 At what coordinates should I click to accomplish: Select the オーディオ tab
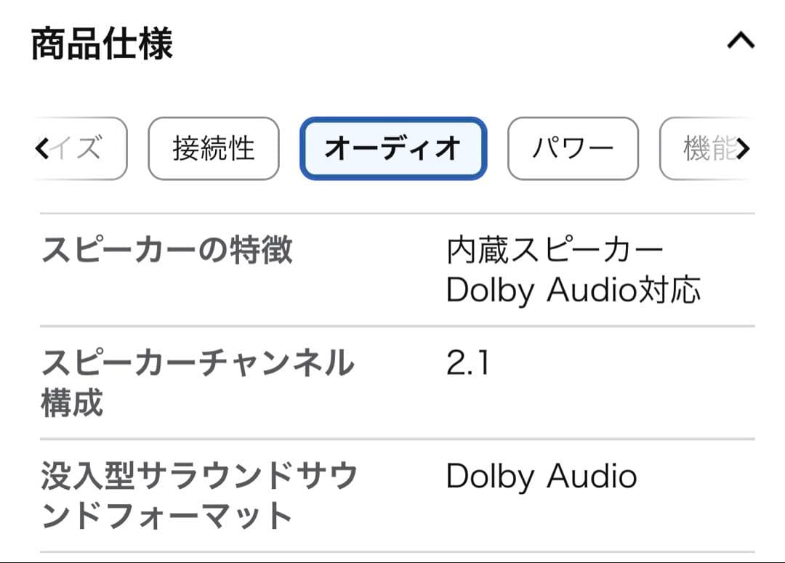tap(392, 148)
